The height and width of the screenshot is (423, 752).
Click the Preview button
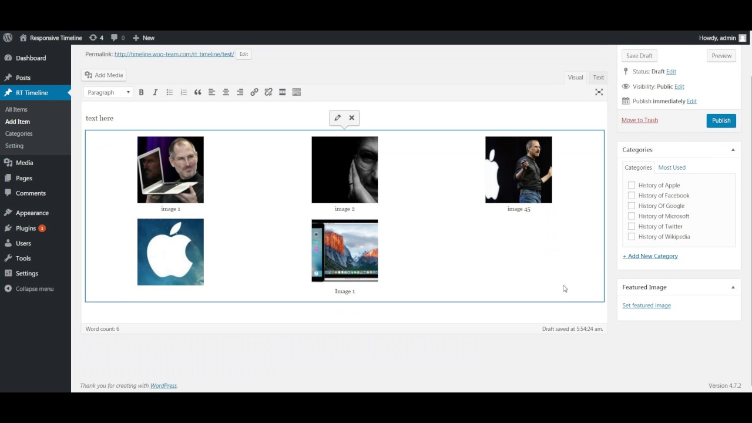[x=721, y=56]
